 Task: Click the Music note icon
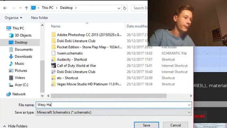click(x=11, y=64)
